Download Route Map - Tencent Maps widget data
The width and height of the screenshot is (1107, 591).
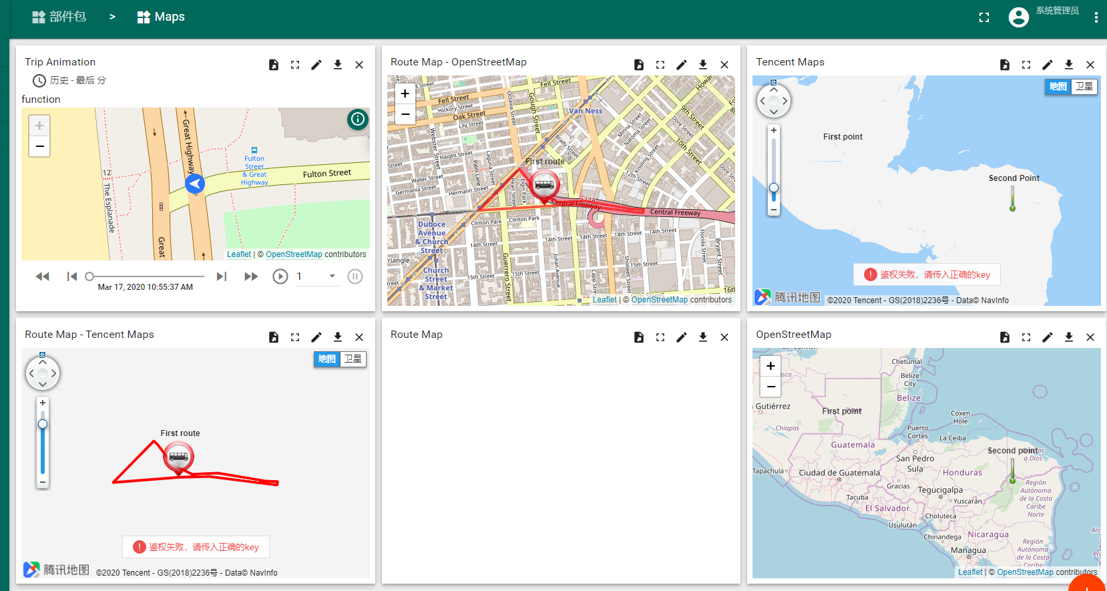[338, 337]
